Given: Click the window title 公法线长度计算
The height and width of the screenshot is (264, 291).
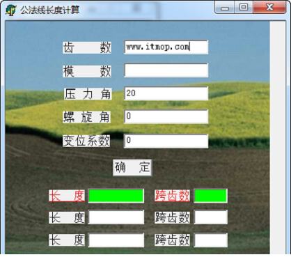Looking at the screenshot, I should coord(50,10).
